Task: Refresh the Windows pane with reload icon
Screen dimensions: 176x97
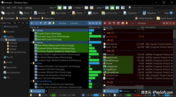Action: [x=118, y=23]
